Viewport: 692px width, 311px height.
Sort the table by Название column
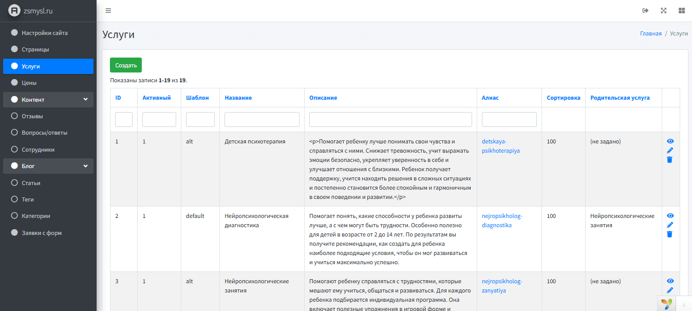click(238, 98)
